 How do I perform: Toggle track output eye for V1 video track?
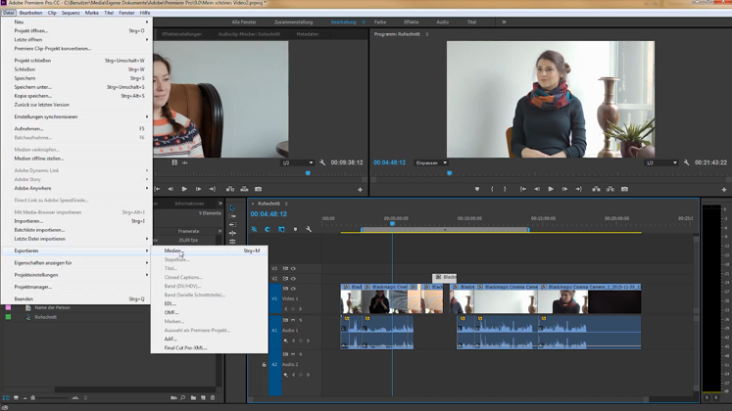[x=293, y=289]
